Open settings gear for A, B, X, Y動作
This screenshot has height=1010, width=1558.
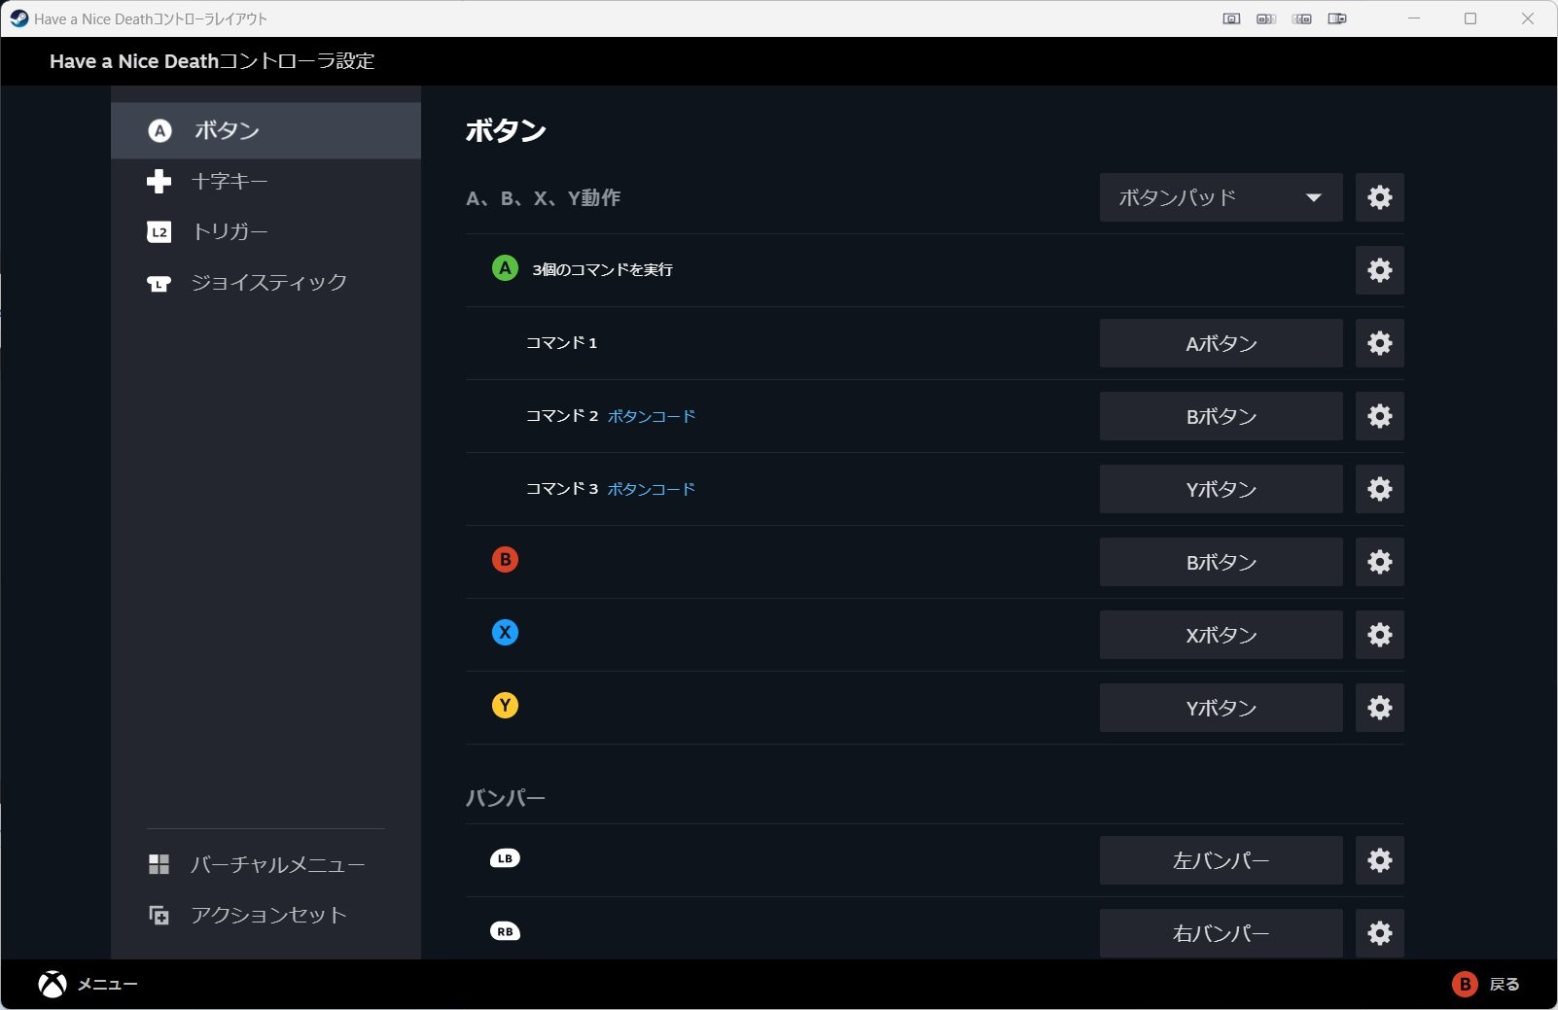pos(1379,197)
